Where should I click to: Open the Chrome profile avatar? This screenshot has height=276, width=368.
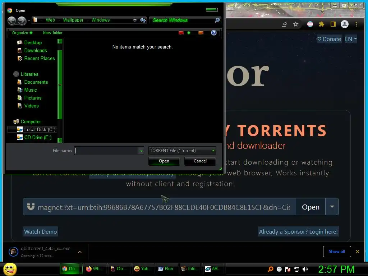(345, 24)
